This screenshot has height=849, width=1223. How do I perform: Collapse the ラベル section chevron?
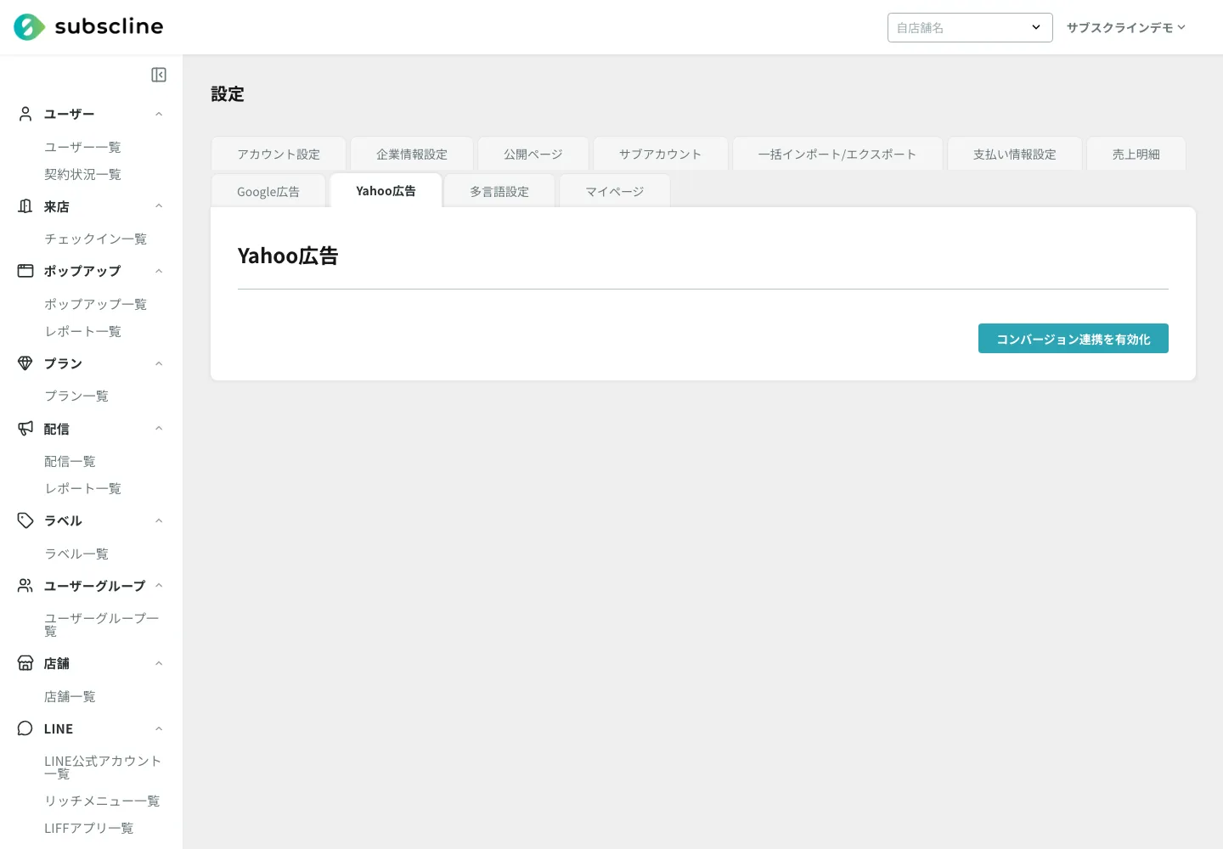[x=159, y=520]
